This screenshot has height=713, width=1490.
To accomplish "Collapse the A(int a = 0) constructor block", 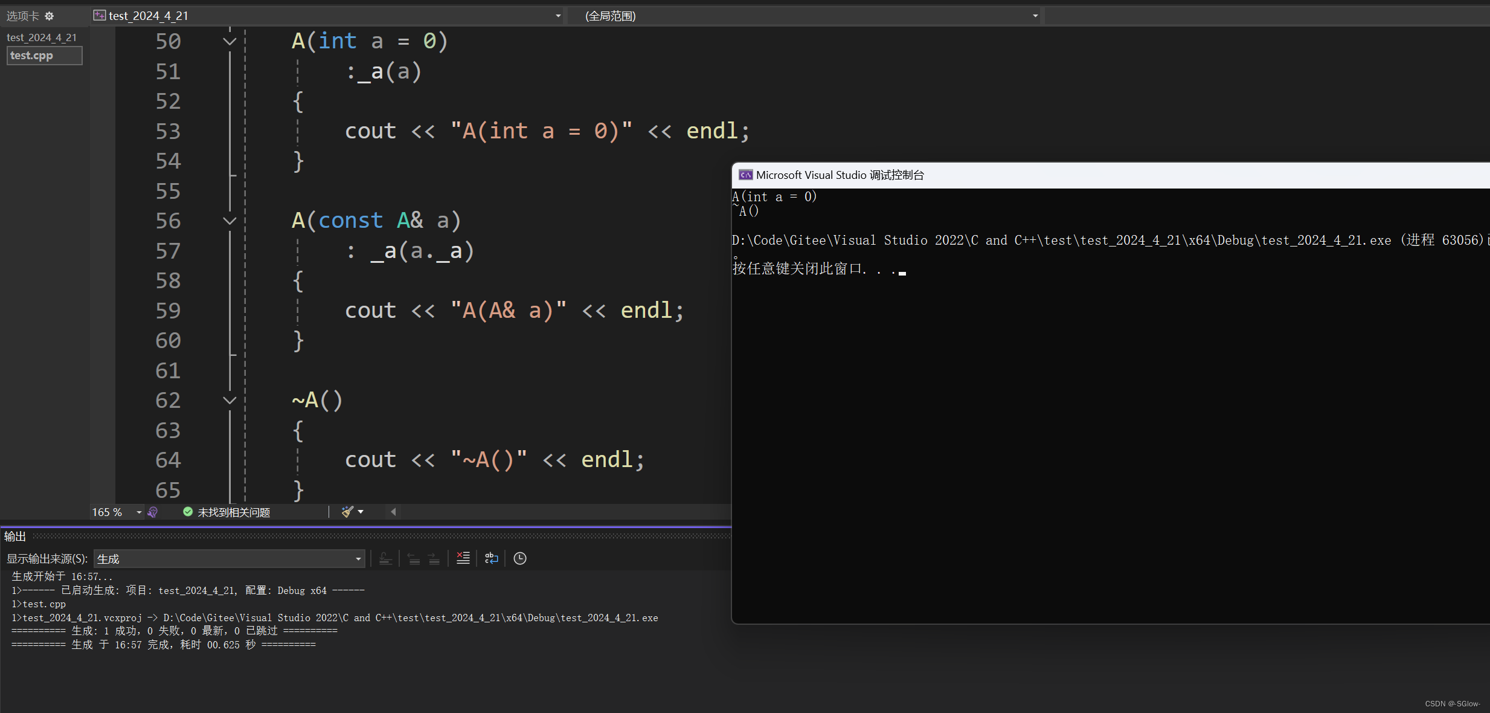I will pyautogui.click(x=230, y=42).
